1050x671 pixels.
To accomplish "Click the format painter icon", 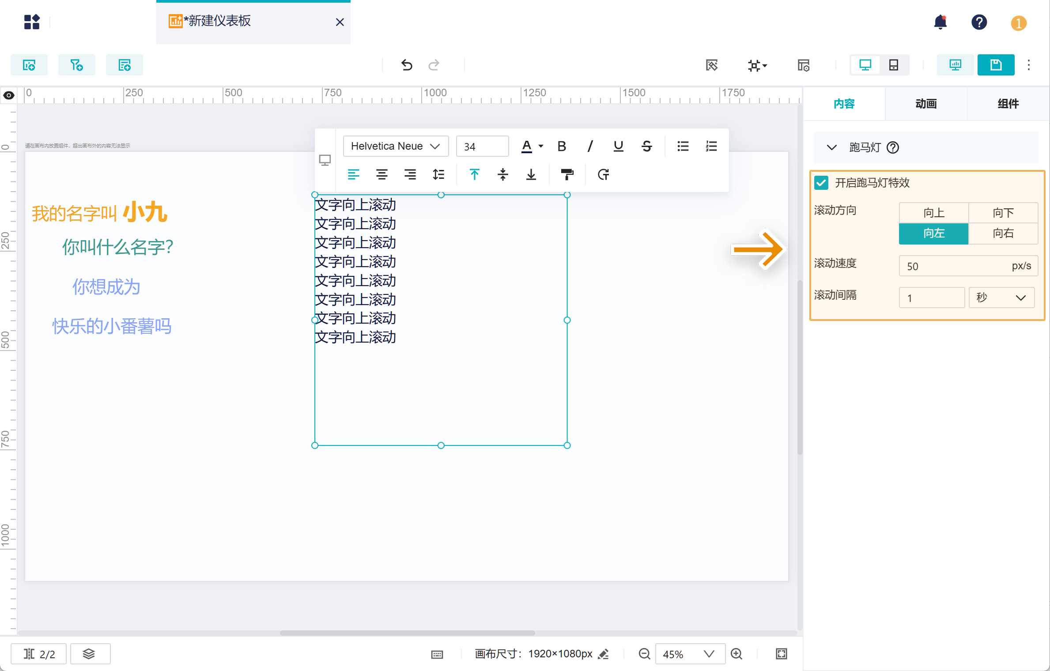I will pyautogui.click(x=567, y=174).
